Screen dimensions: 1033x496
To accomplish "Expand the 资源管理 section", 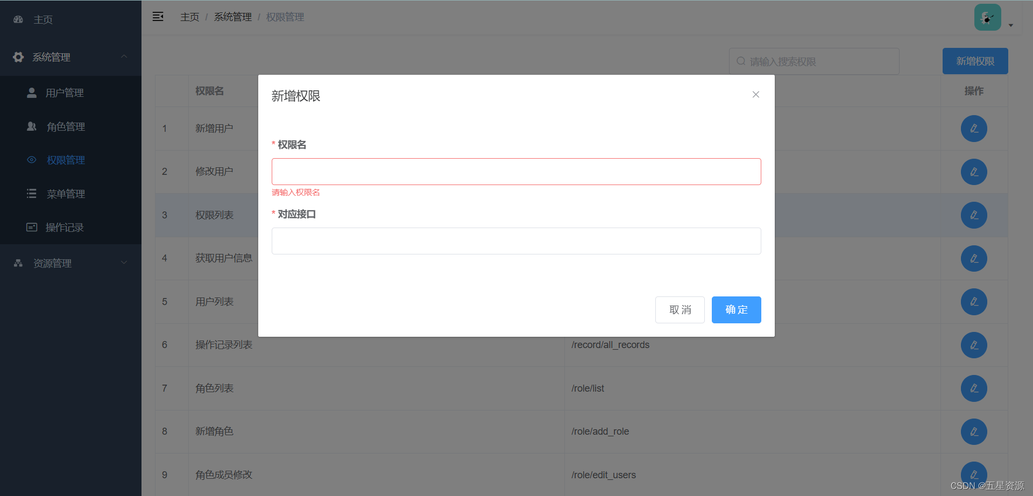I will [x=124, y=263].
